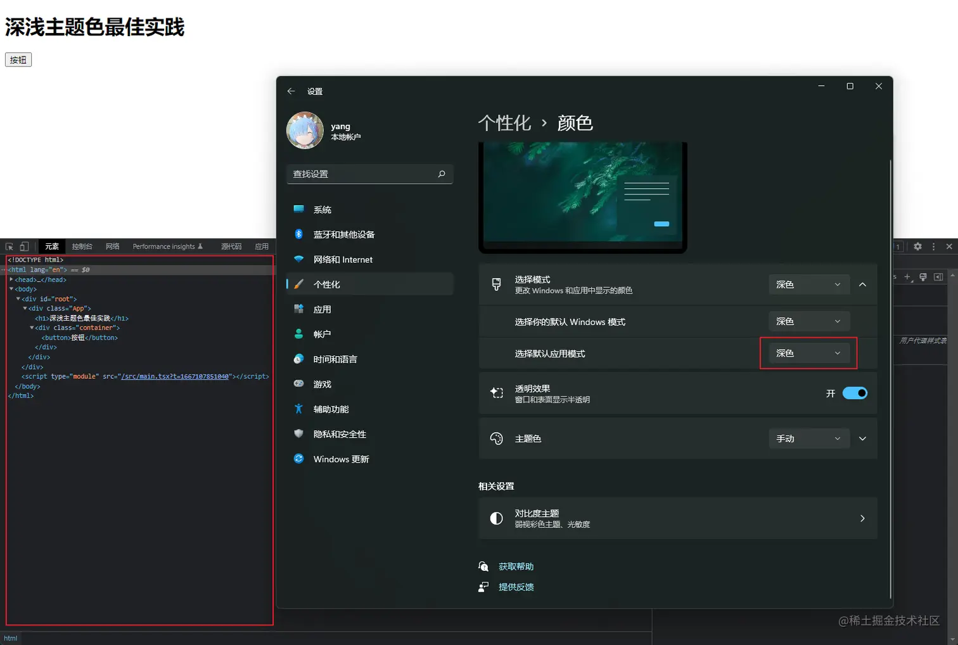Open the 游戏 settings category

click(370, 384)
